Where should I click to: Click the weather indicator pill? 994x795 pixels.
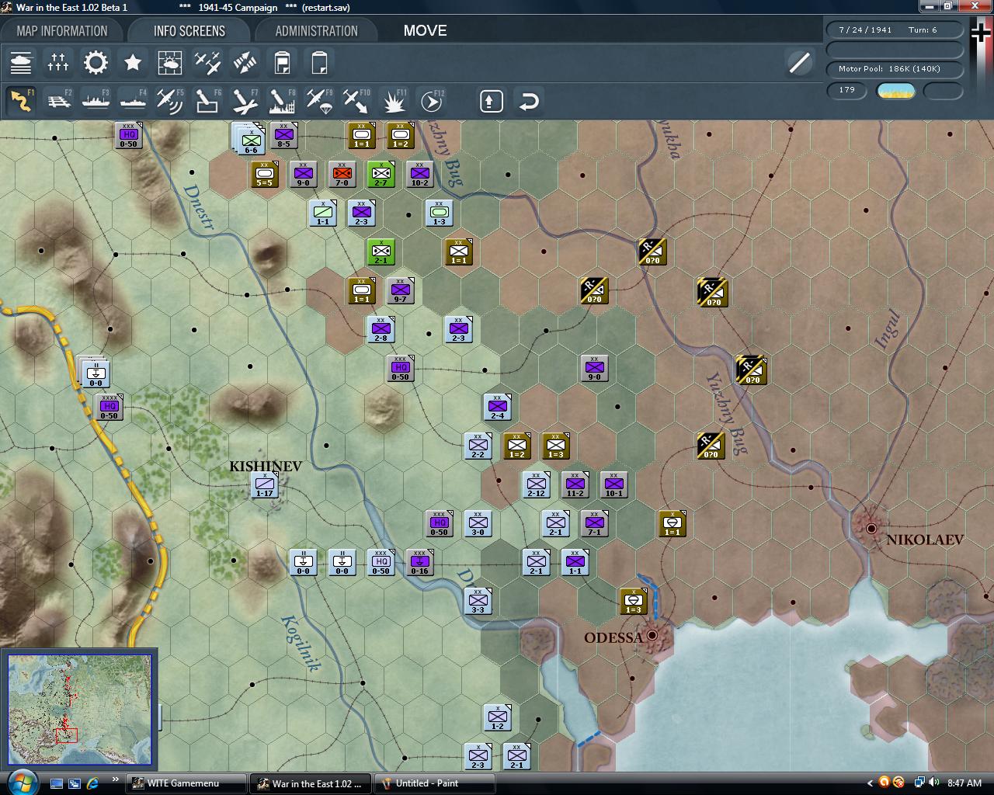pos(895,91)
